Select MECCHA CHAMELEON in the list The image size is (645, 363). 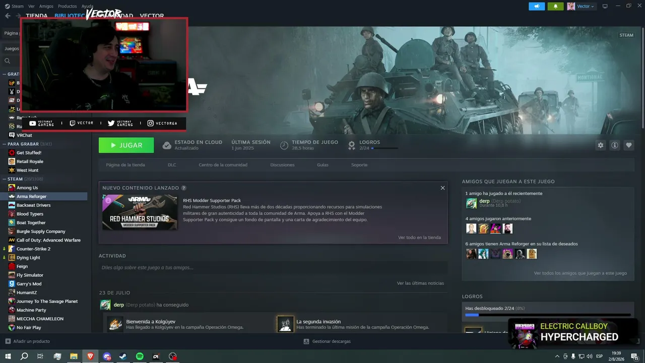[40, 319]
